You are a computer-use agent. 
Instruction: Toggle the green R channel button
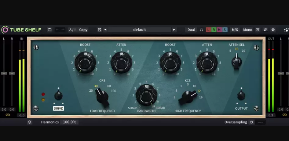point(214,30)
